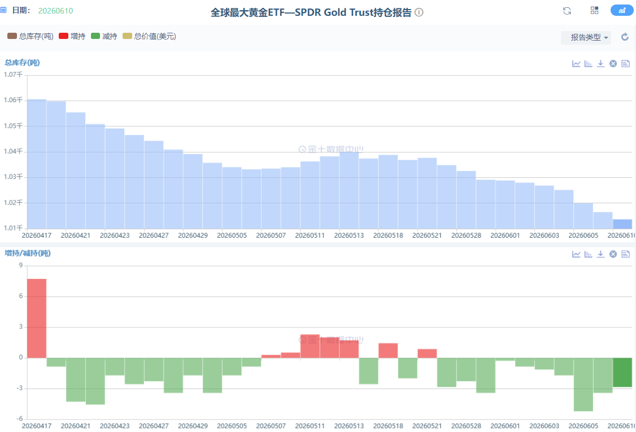Toggle 总库存(吨) legend series
The image size is (636, 432).
point(31,36)
